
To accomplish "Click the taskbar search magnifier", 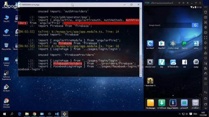I will pyautogui.click(x=12, y=114).
